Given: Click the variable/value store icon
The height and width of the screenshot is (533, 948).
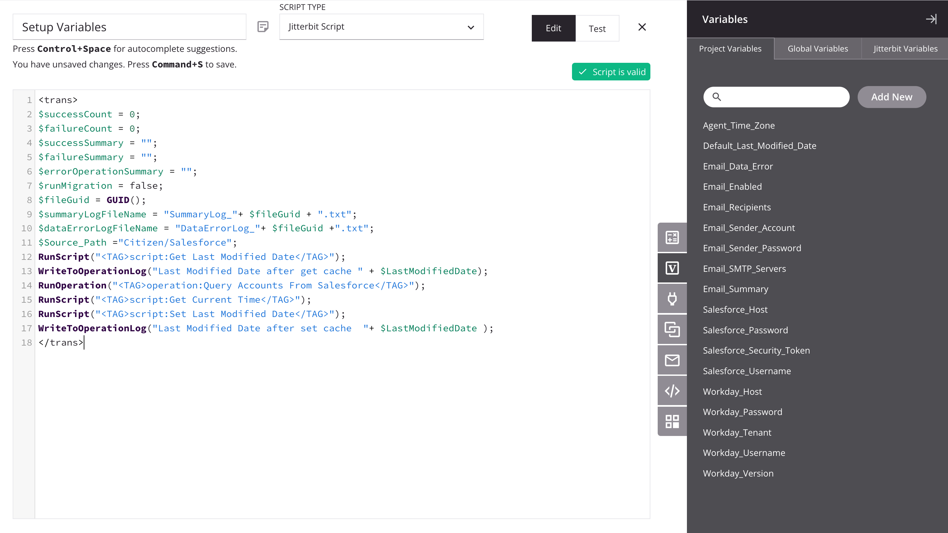Looking at the screenshot, I should [x=672, y=268].
